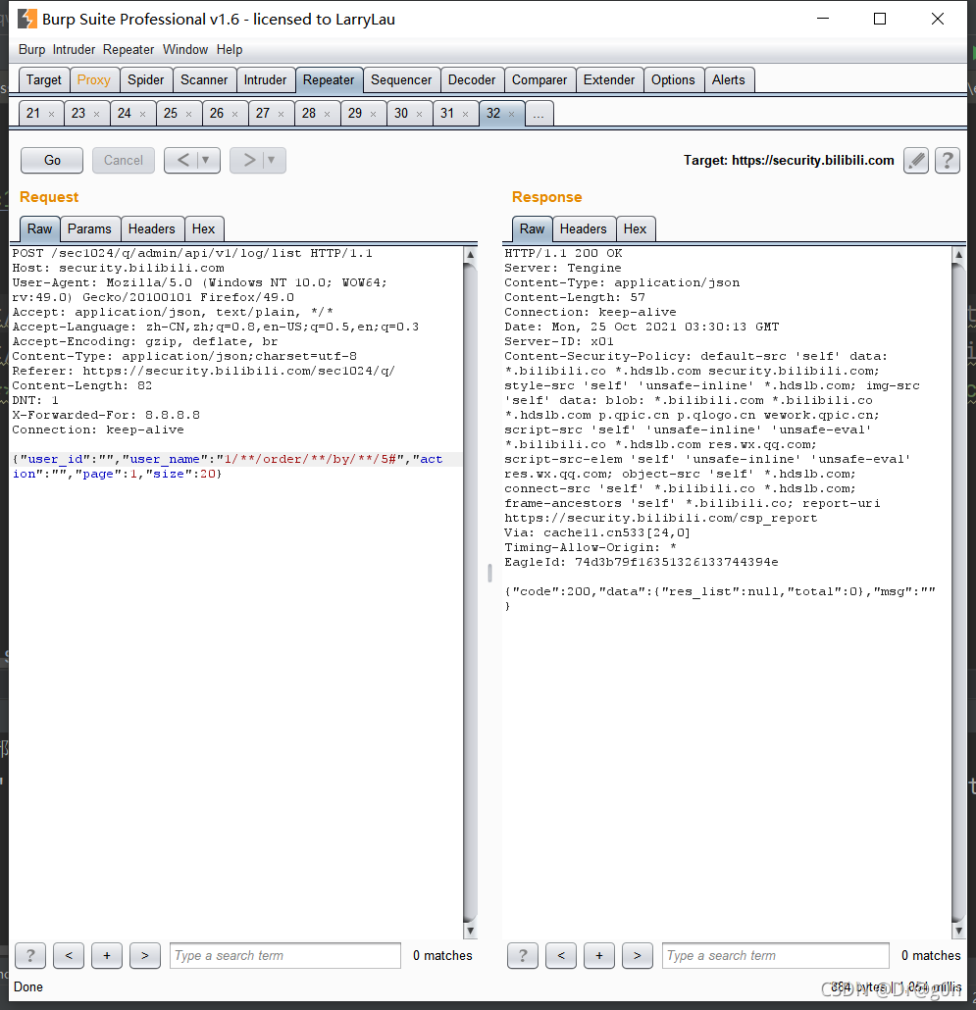Go forward to next request in history
This screenshot has height=1010, width=976.
coord(249,161)
